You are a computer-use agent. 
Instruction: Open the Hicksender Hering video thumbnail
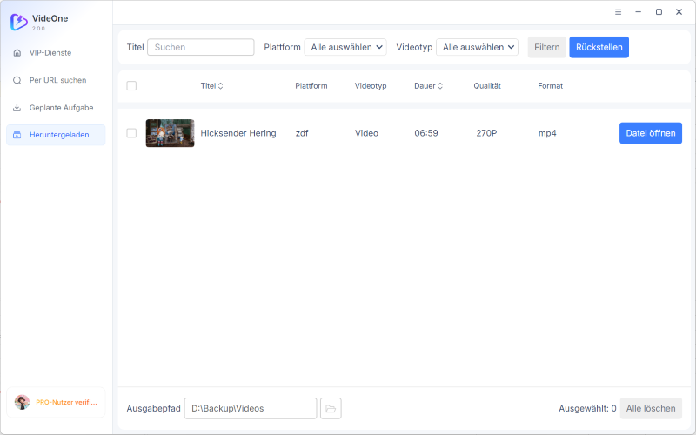click(x=170, y=133)
